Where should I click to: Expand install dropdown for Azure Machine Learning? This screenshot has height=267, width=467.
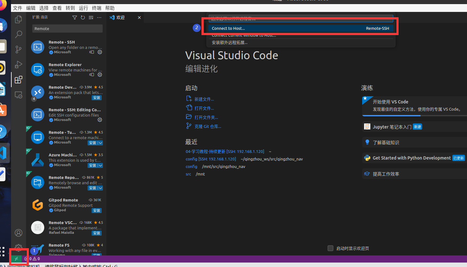pos(100,165)
